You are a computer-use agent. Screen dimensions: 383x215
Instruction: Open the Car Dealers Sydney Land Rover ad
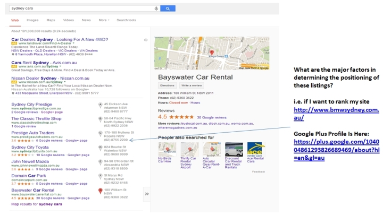click(x=60, y=39)
